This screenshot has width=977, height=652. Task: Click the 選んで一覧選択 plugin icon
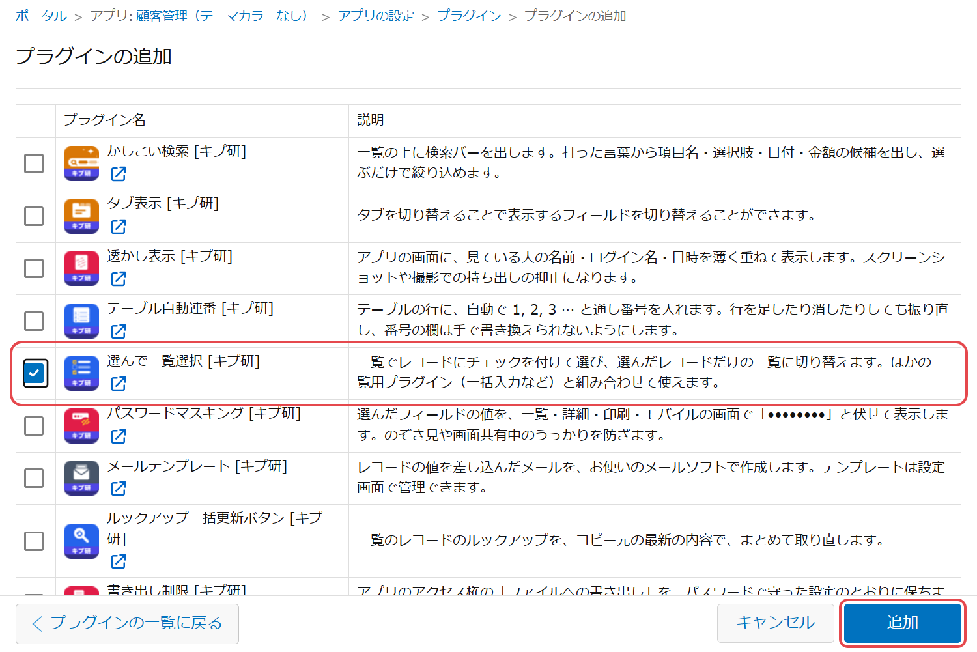tap(81, 373)
